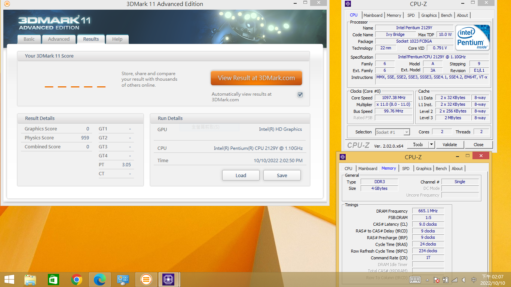Click the Save button in Run Details
The width and height of the screenshot is (511, 287).
click(x=282, y=175)
